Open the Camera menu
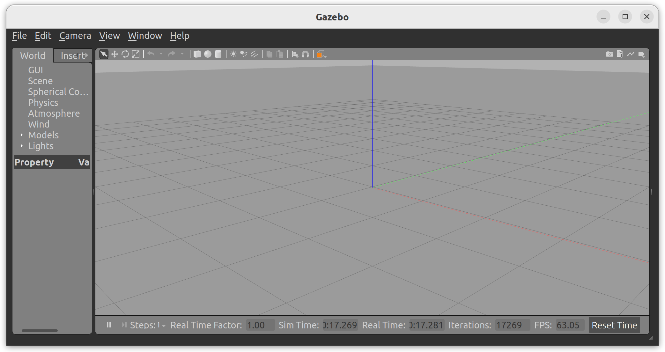The width and height of the screenshot is (665, 352). pyautogui.click(x=75, y=36)
